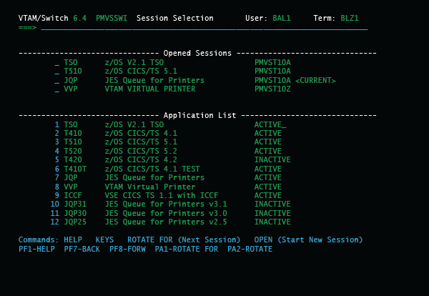
Task: Click application 12 JQP25 row
Action: [x=170, y=222]
